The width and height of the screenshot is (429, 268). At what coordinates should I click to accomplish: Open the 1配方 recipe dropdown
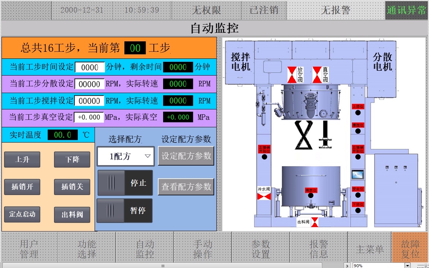(x=125, y=156)
